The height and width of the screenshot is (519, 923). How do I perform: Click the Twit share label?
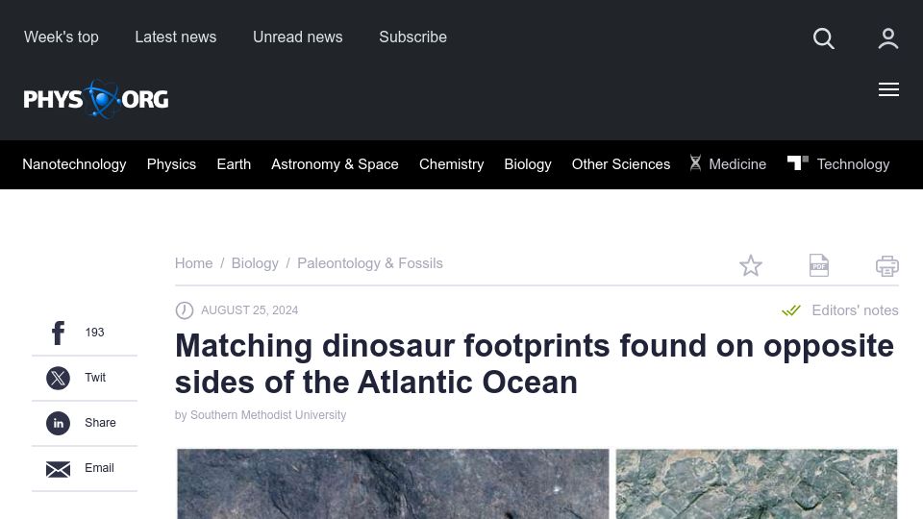(95, 378)
